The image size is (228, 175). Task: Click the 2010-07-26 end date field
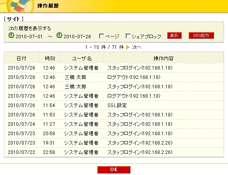pyautogui.click(x=77, y=36)
